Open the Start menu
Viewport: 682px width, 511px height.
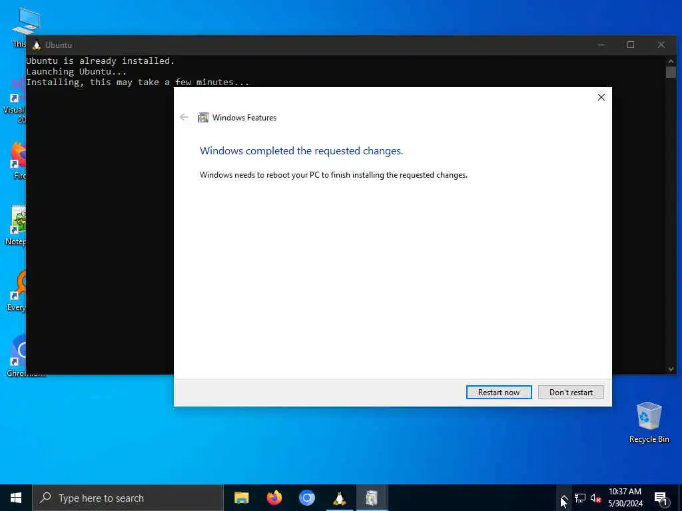coord(16,498)
